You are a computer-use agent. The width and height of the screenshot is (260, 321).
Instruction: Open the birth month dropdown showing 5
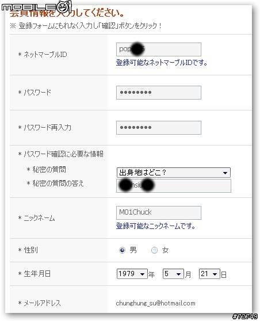click(173, 274)
